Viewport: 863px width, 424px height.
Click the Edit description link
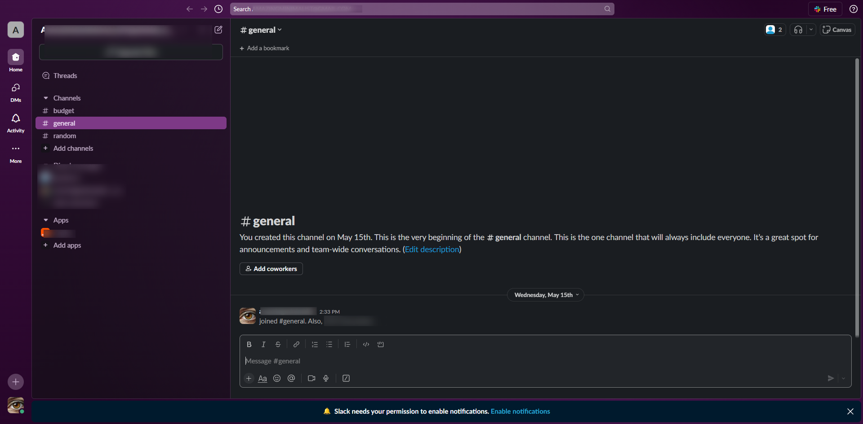[x=432, y=249]
